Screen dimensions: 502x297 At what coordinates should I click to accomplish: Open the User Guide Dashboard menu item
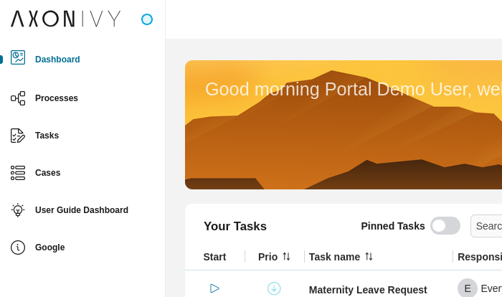(x=81, y=210)
